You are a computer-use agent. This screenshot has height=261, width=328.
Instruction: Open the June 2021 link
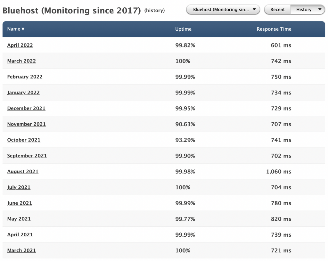click(x=20, y=203)
